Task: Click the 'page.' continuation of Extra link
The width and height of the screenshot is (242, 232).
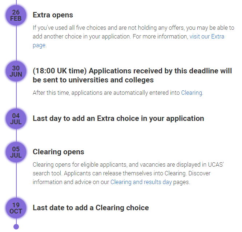Action: [40, 45]
